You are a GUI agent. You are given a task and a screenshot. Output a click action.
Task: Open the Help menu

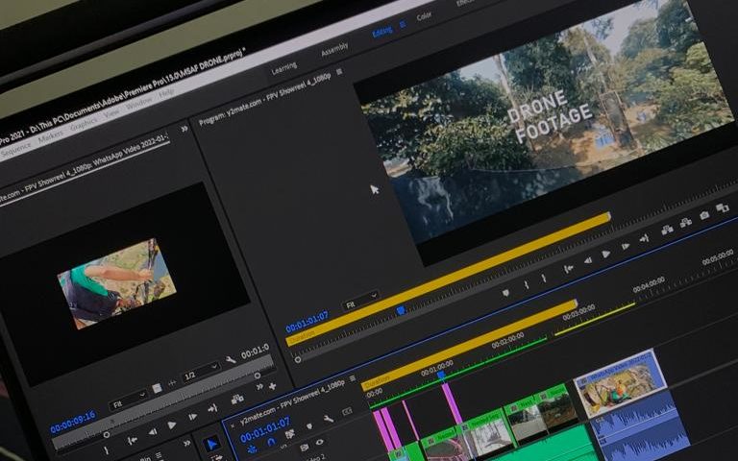[x=166, y=93]
